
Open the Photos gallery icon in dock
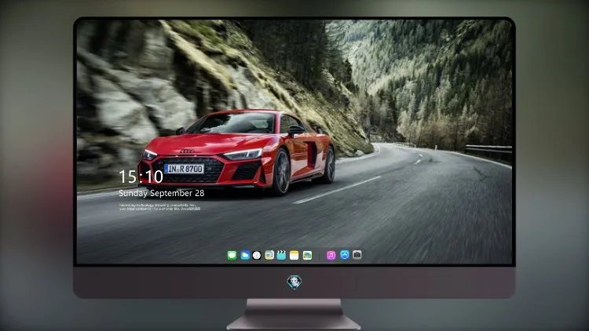pyautogui.click(x=307, y=255)
